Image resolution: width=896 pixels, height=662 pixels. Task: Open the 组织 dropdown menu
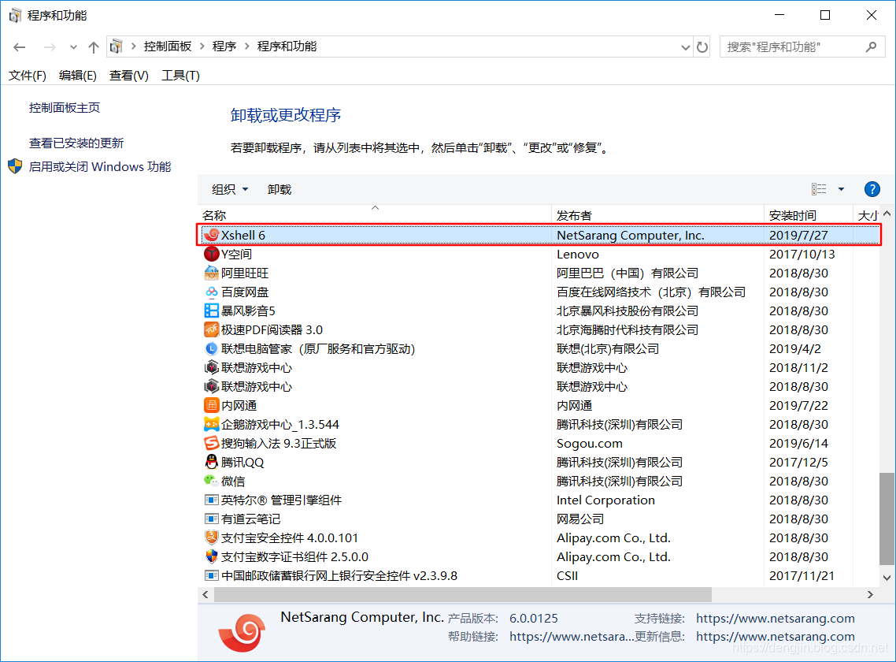(x=230, y=189)
